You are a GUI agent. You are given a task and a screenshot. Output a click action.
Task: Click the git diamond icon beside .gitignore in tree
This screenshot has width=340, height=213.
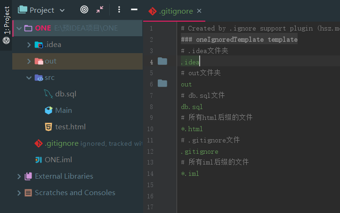tap(39, 143)
